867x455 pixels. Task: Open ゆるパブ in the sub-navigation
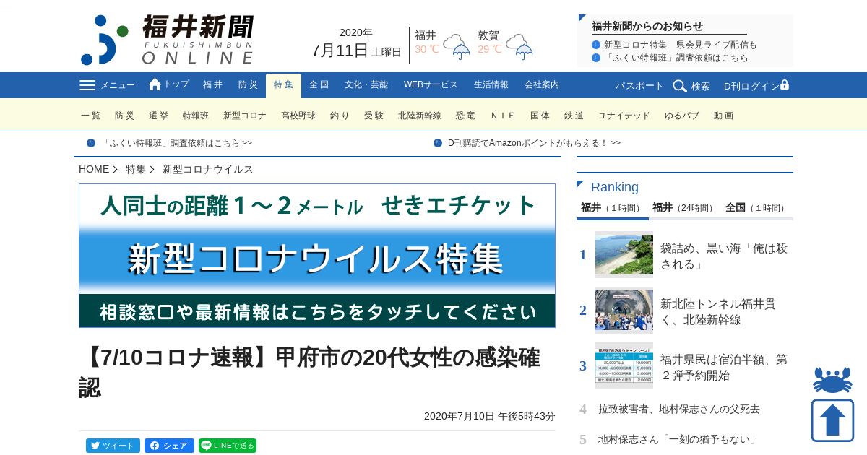682,116
